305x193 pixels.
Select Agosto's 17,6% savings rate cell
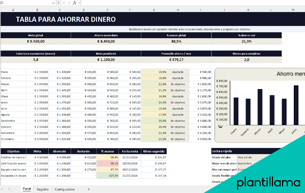(154, 115)
